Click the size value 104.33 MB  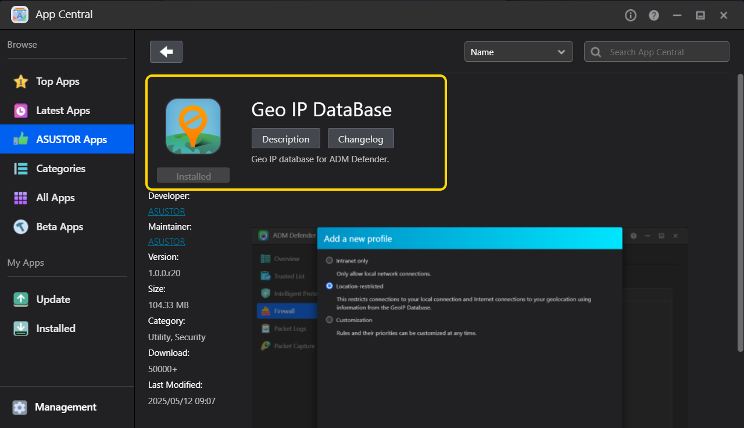(169, 305)
